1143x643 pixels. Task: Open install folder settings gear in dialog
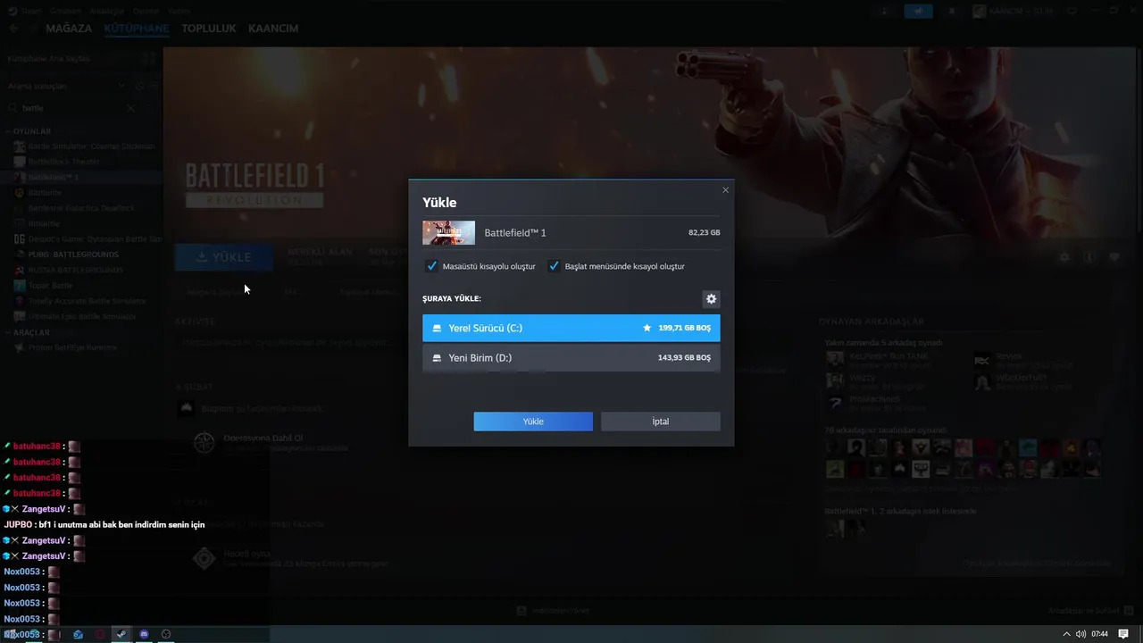(711, 299)
